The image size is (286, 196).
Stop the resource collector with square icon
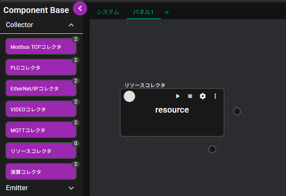pyautogui.click(x=190, y=96)
